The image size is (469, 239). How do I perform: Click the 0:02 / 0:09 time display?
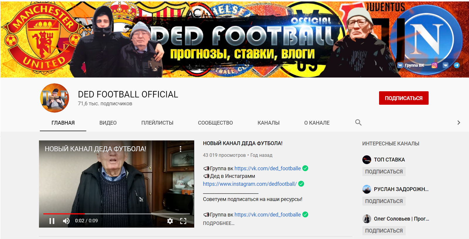click(86, 221)
